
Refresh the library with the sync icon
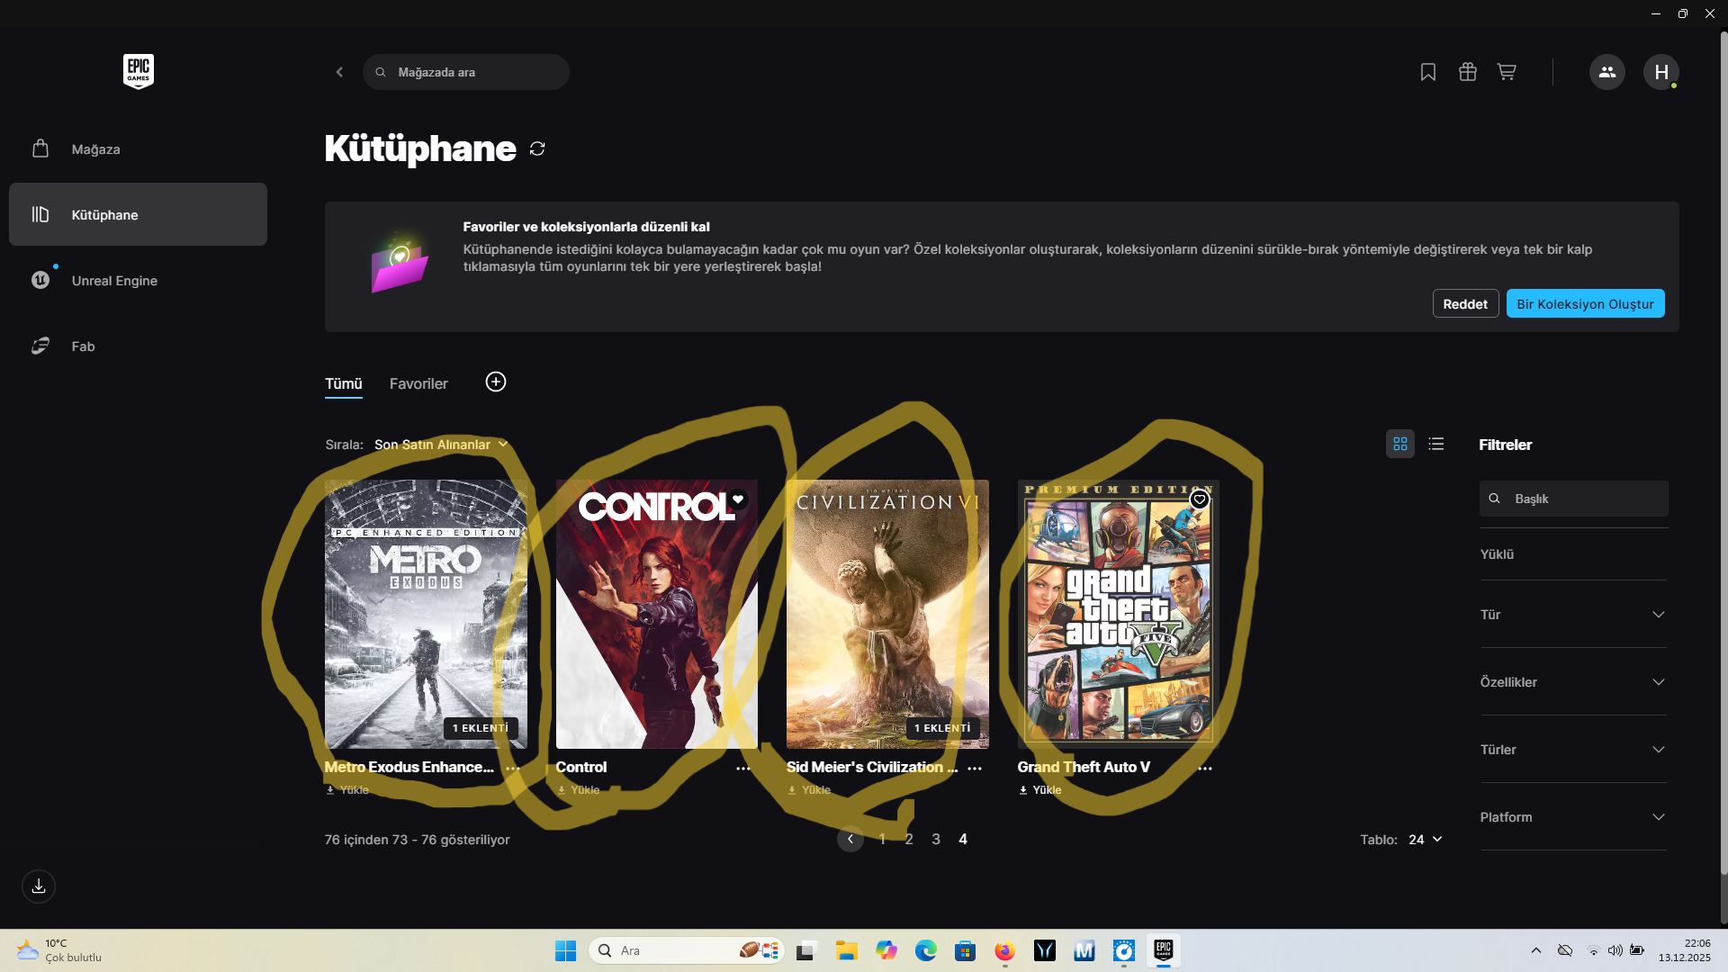click(537, 148)
